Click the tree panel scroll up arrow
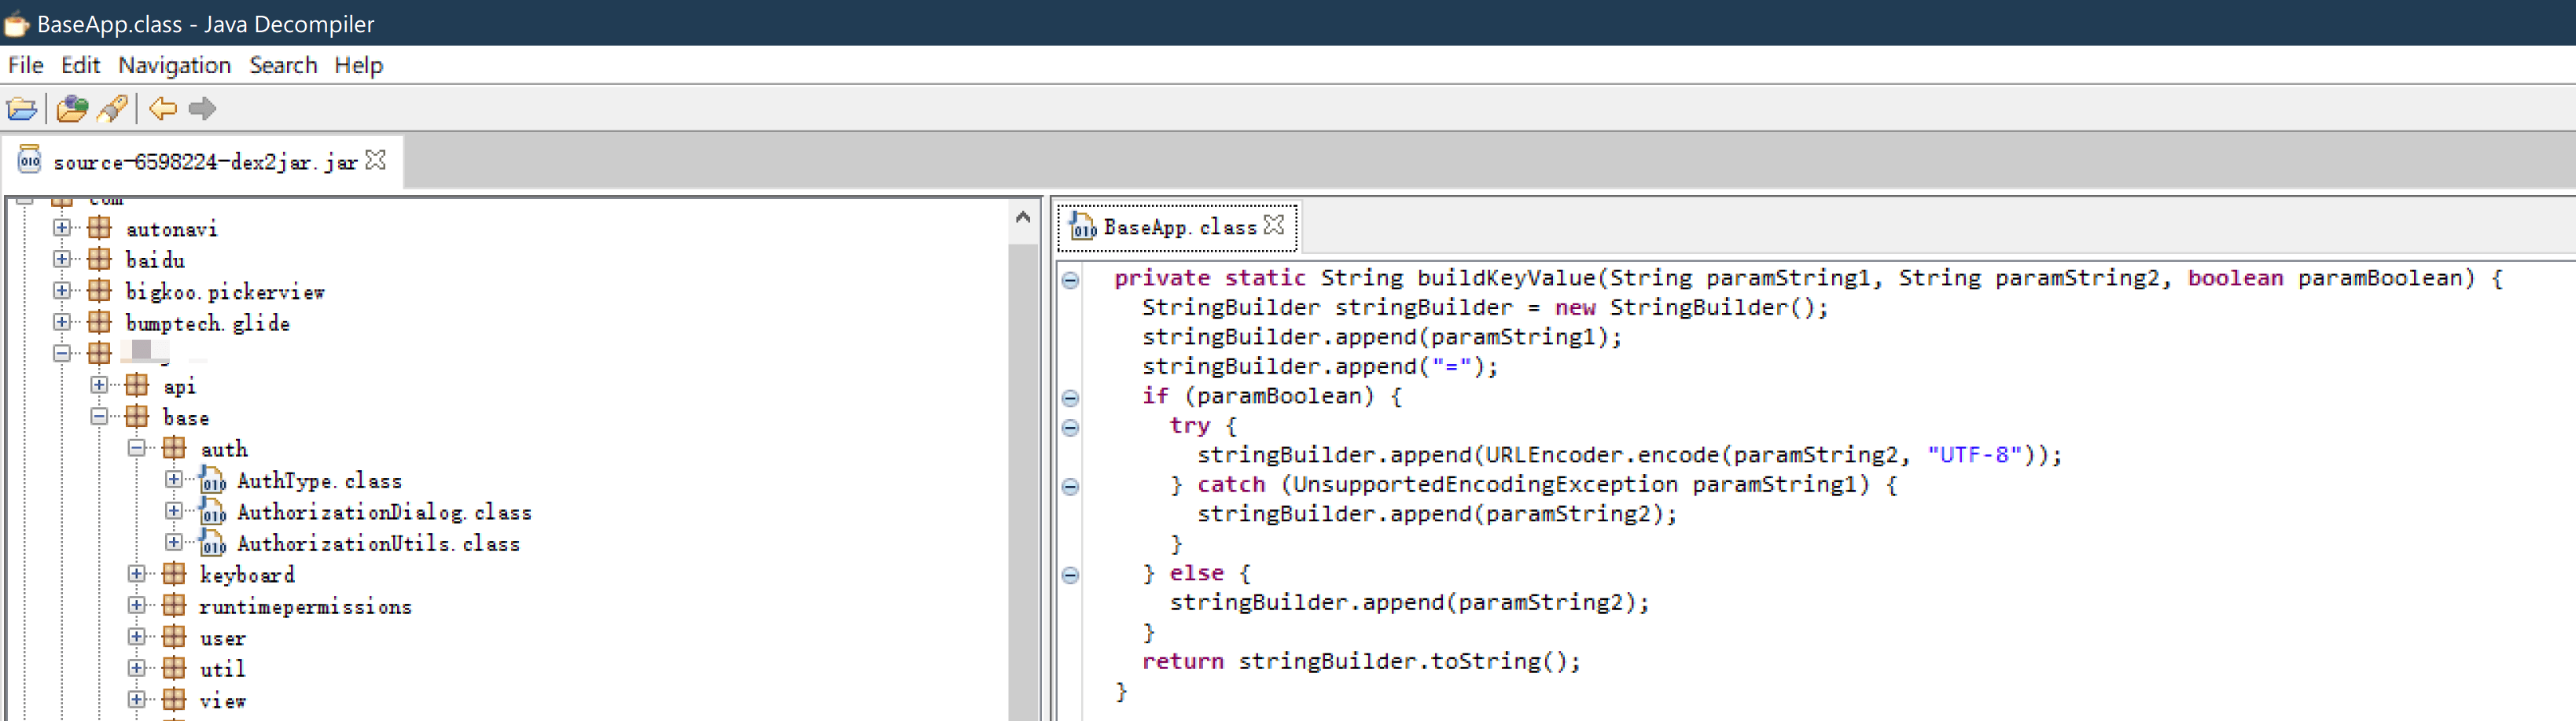This screenshot has height=721, width=2576. point(1022,216)
